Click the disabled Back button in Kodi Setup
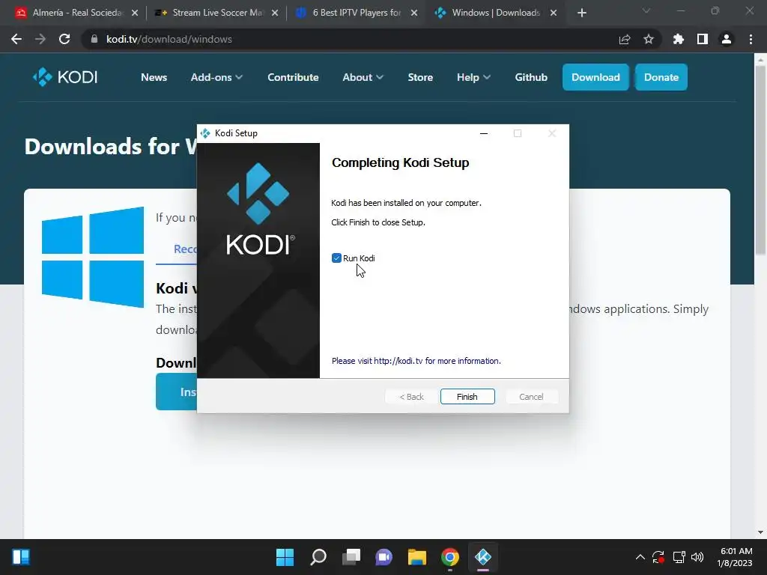 point(411,397)
